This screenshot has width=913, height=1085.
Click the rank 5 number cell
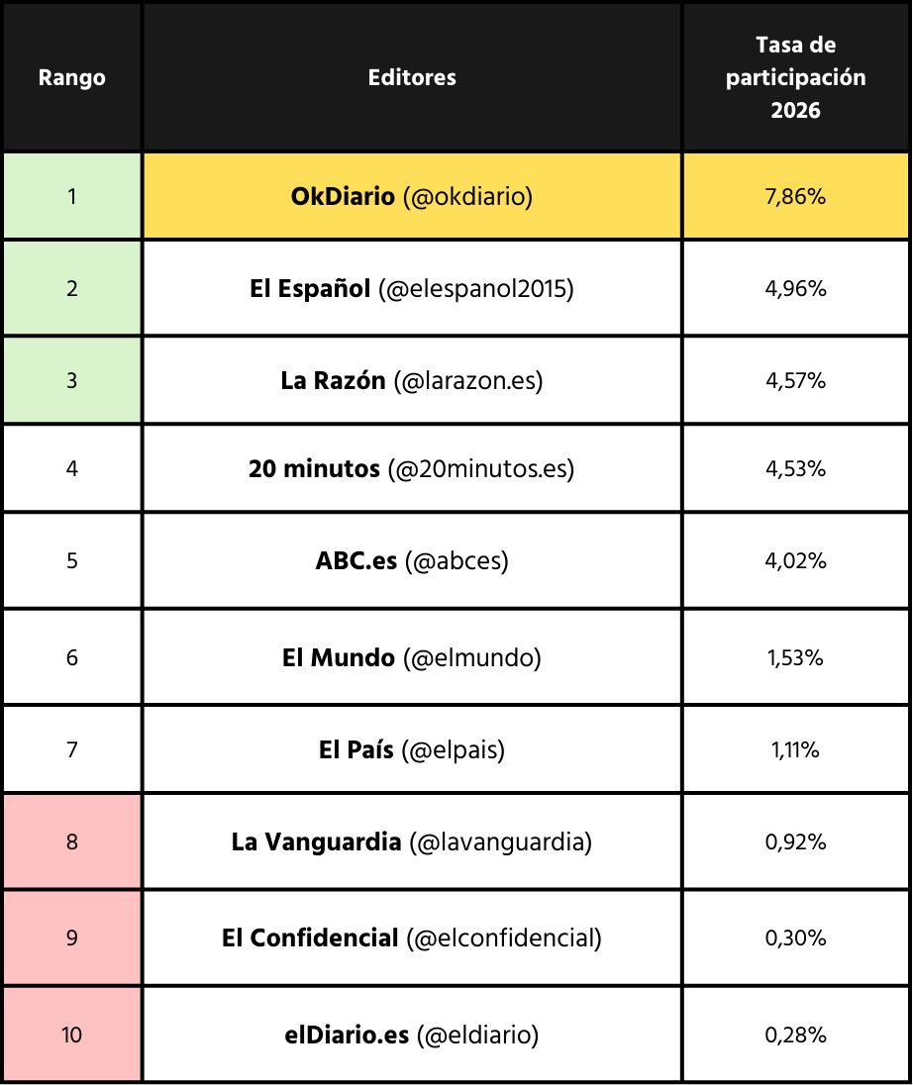coord(72,561)
